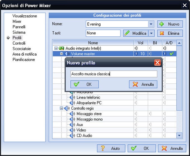Click the speaker icon of Volume master
The image size is (190, 156).
67,54
